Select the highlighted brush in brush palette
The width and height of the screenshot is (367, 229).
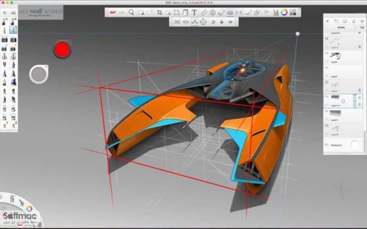click(13, 30)
